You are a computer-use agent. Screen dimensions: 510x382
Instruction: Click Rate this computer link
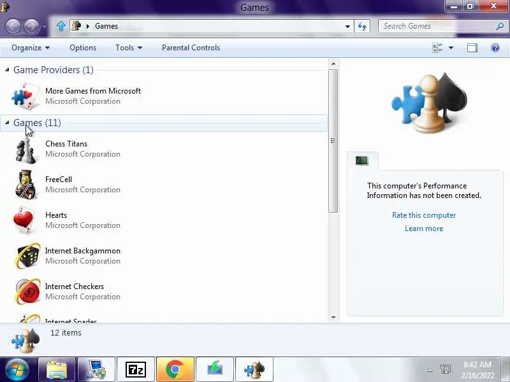(x=424, y=215)
